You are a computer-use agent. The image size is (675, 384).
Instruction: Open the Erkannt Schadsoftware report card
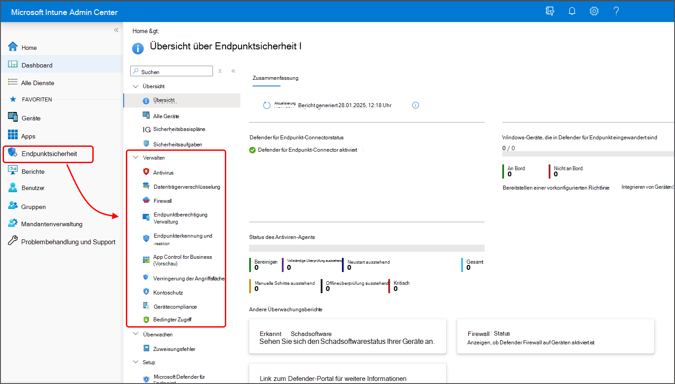pyautogui.click(x=348, y=337)
